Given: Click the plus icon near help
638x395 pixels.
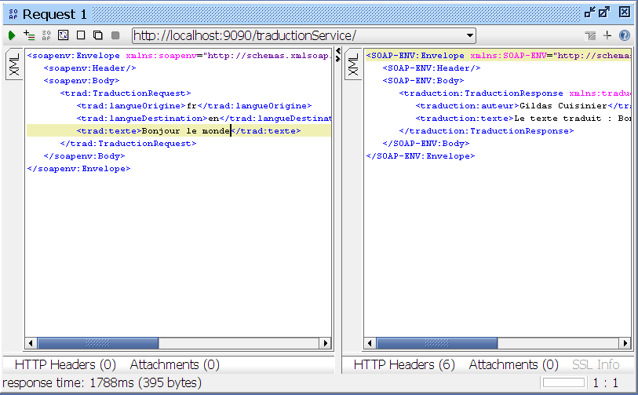Looking at the screenshot, I should 607,35.
